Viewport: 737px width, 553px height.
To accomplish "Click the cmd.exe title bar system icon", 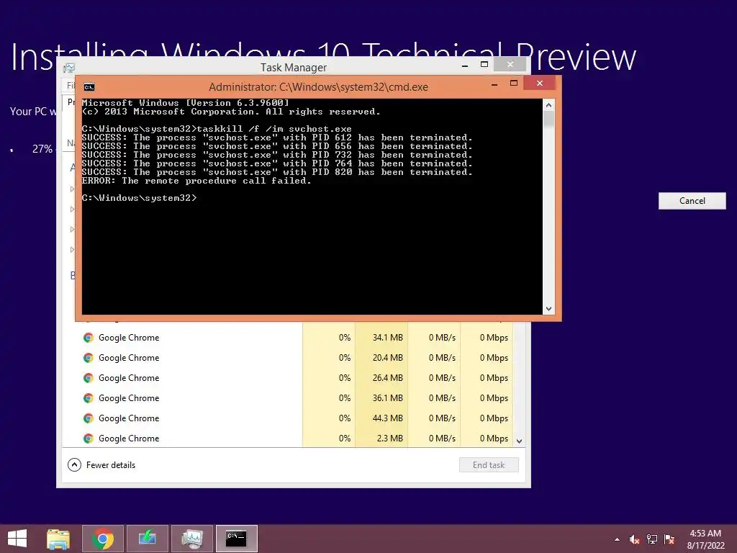I will [x=89, y=87].
